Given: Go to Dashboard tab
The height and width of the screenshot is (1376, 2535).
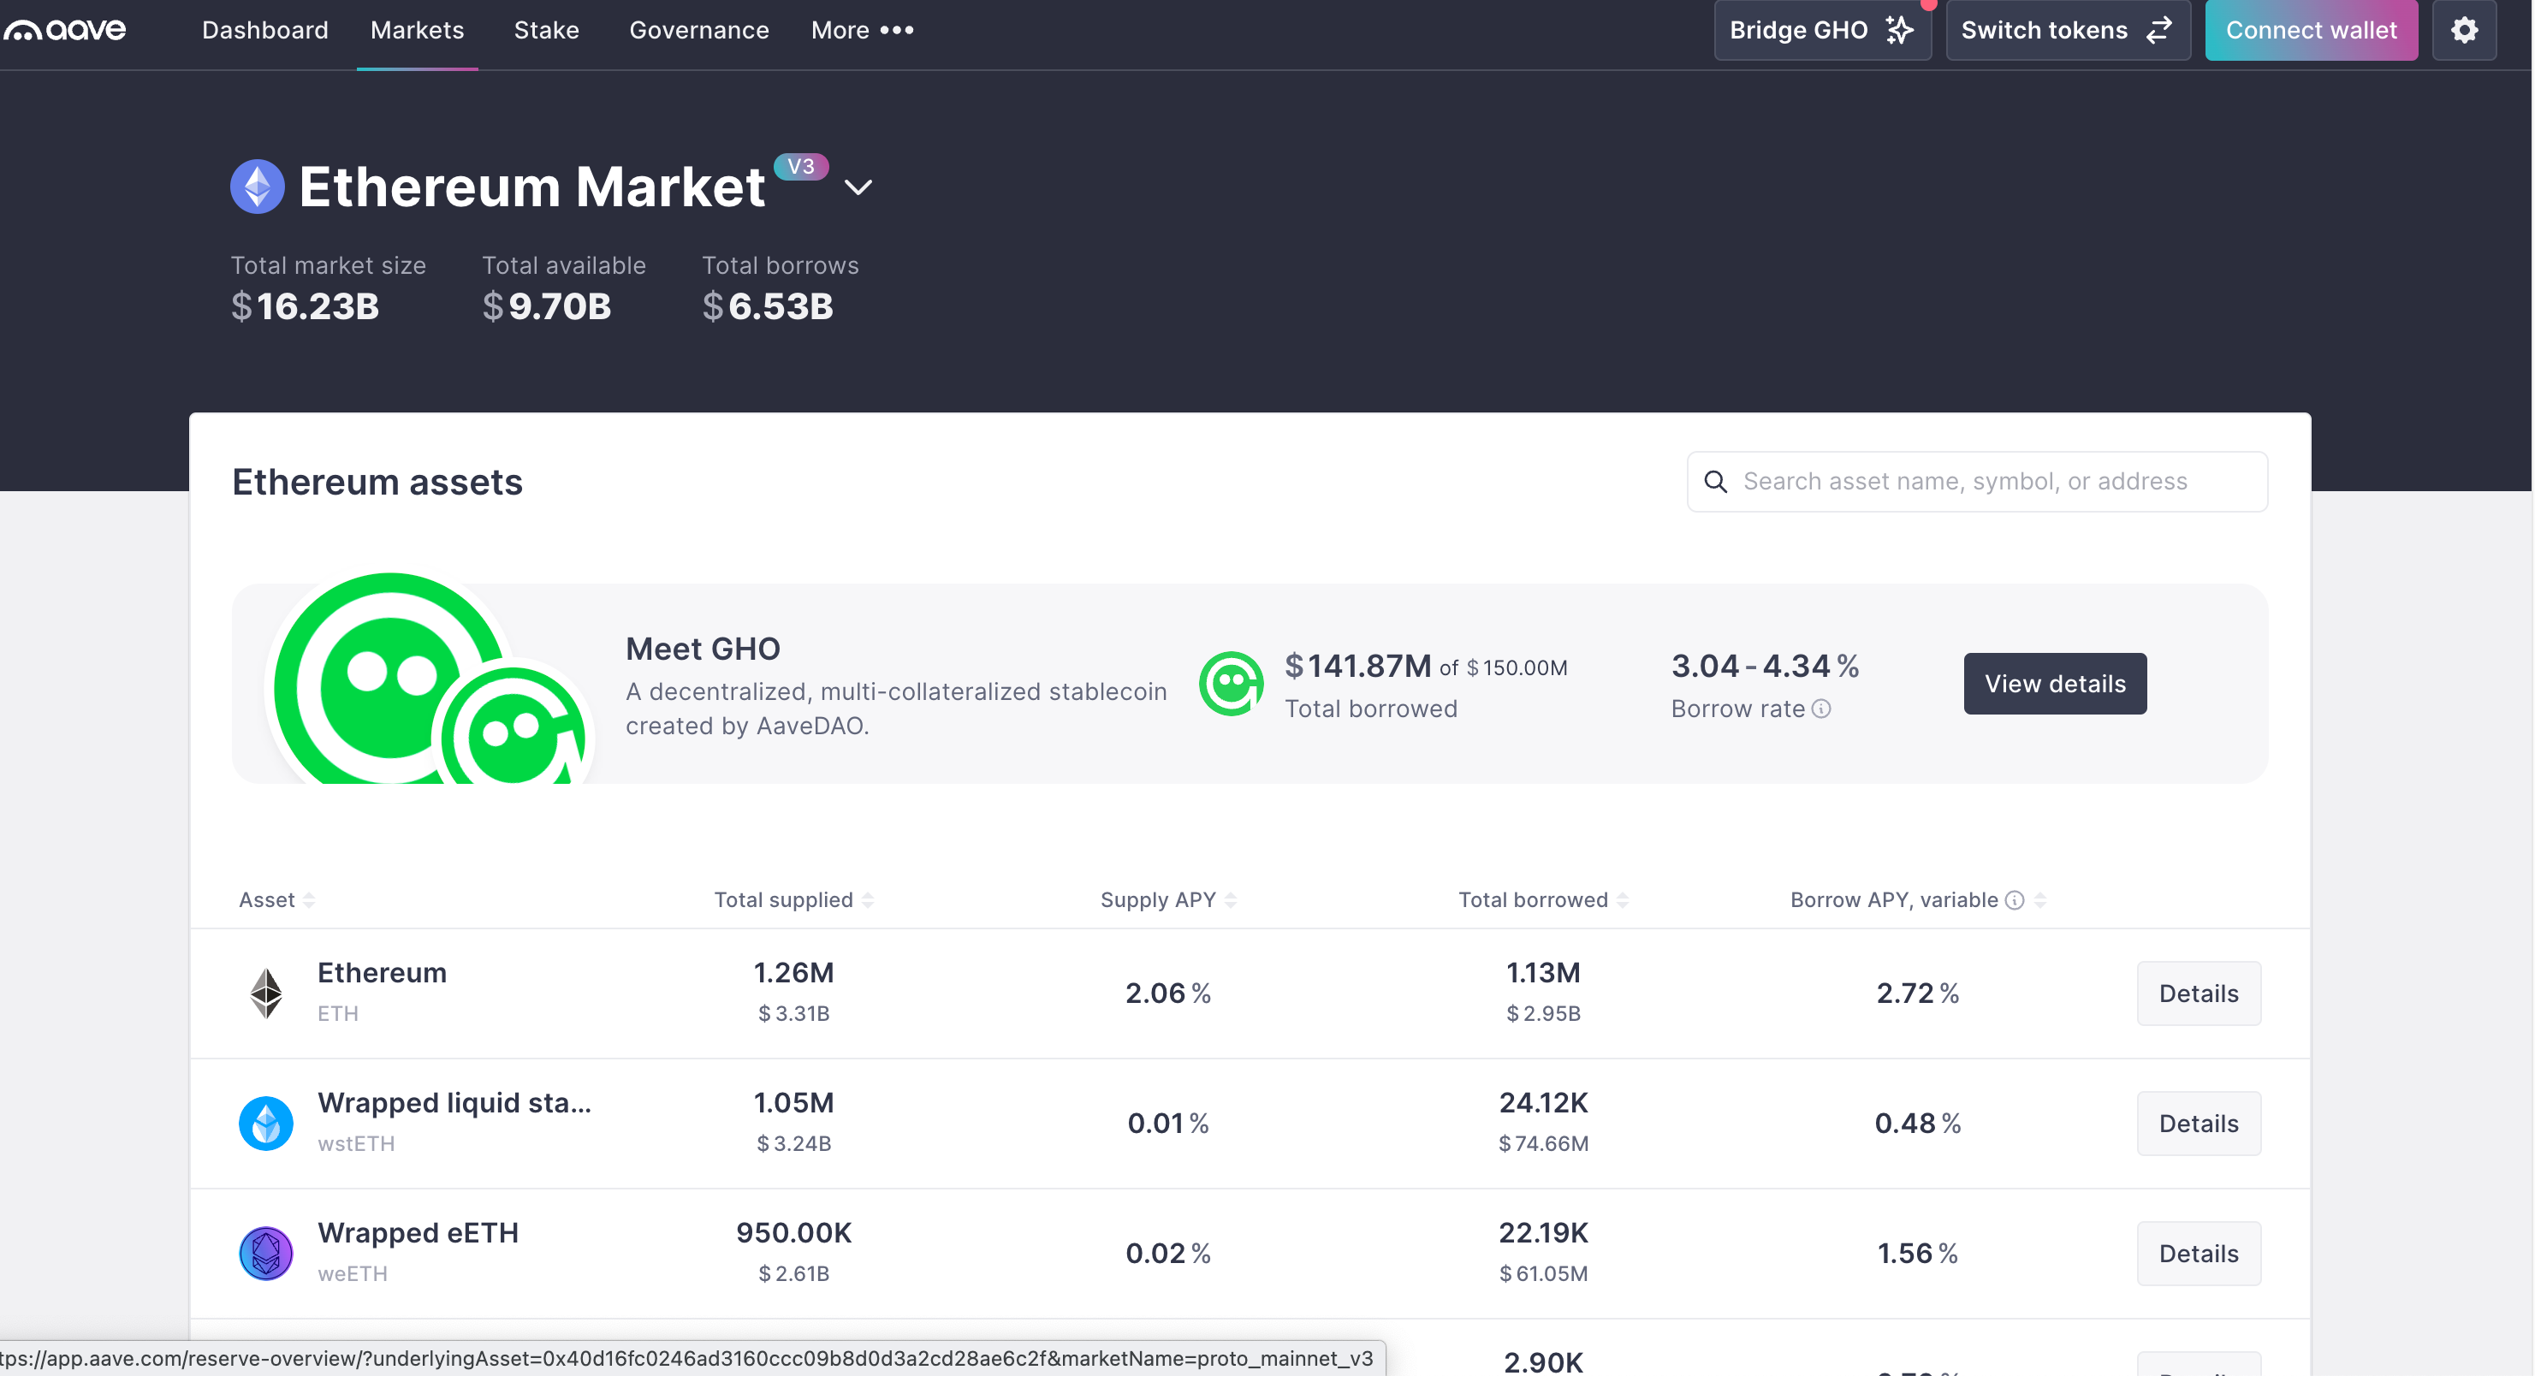Looking at the screenshot, I should point(264,31).
